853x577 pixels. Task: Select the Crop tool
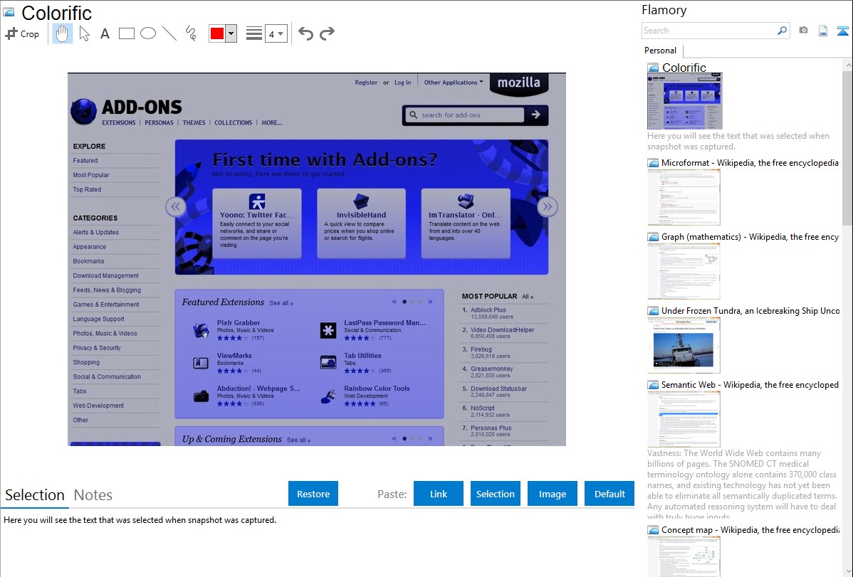point(22,33)
